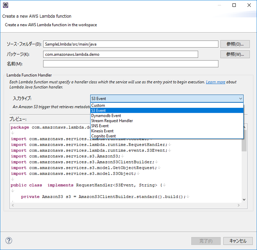The width and height of the screenshot is (257, 250).
Task: Click the preview scroll down arrow
Action: pyautogui.click(x=244, y=199)
